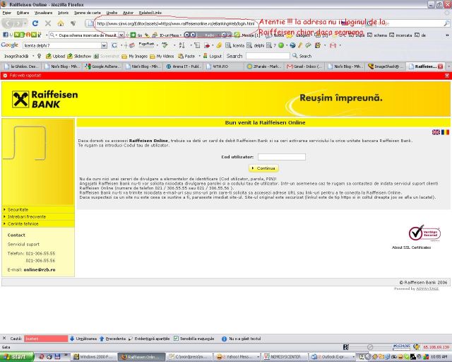Close the find bar
The image size is (452, 362).
pyautogui.click(x=4, y=339)
